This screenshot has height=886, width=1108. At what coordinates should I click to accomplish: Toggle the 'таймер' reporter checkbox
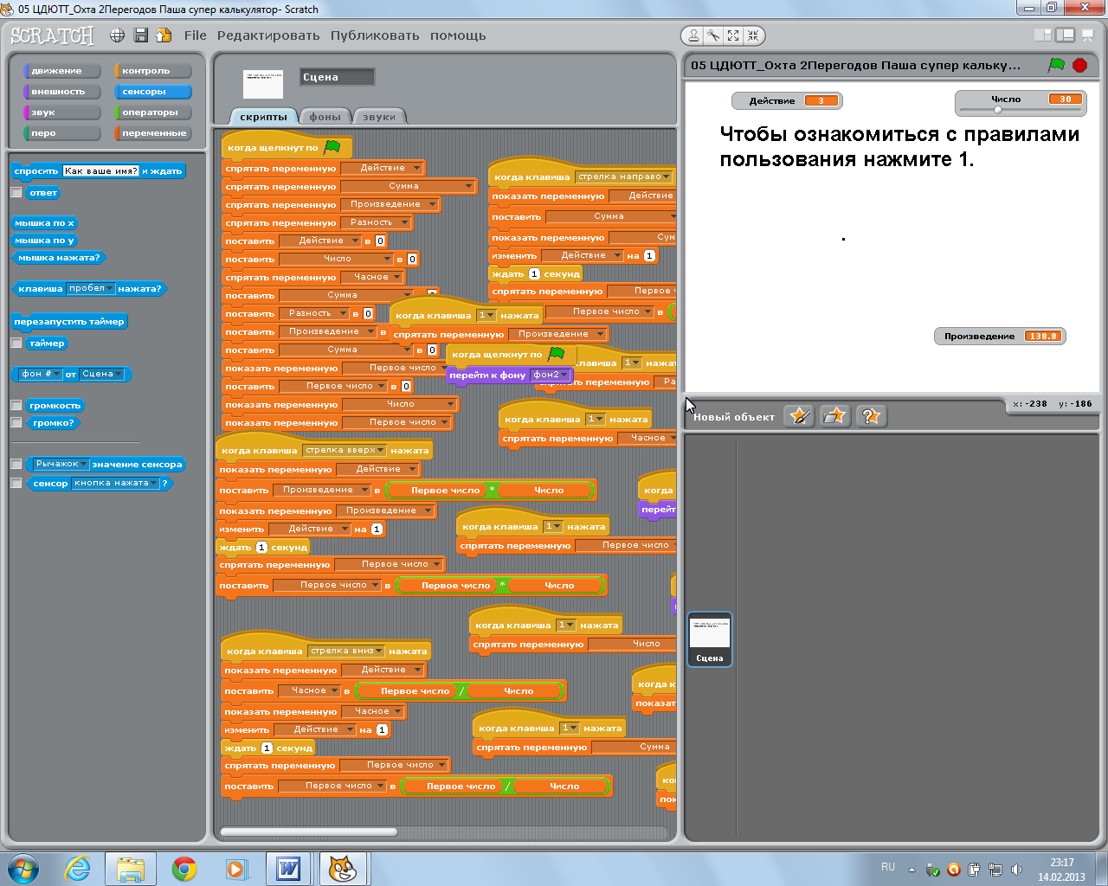point(16,343)
